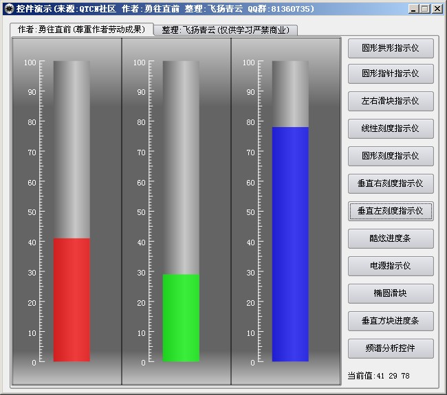Click the green vertical gauge bar

point(181,318)
